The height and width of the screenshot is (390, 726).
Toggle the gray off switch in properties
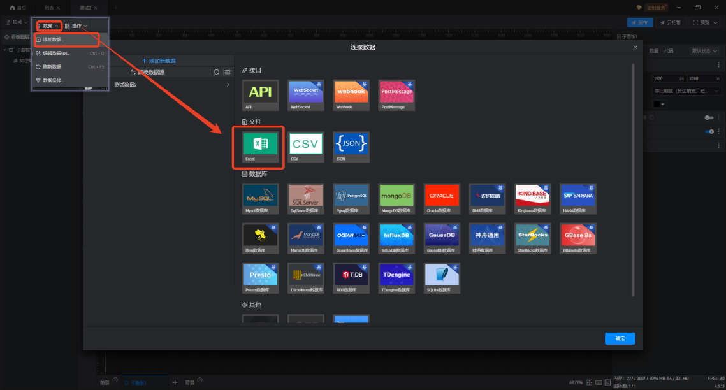click(708, 118)
